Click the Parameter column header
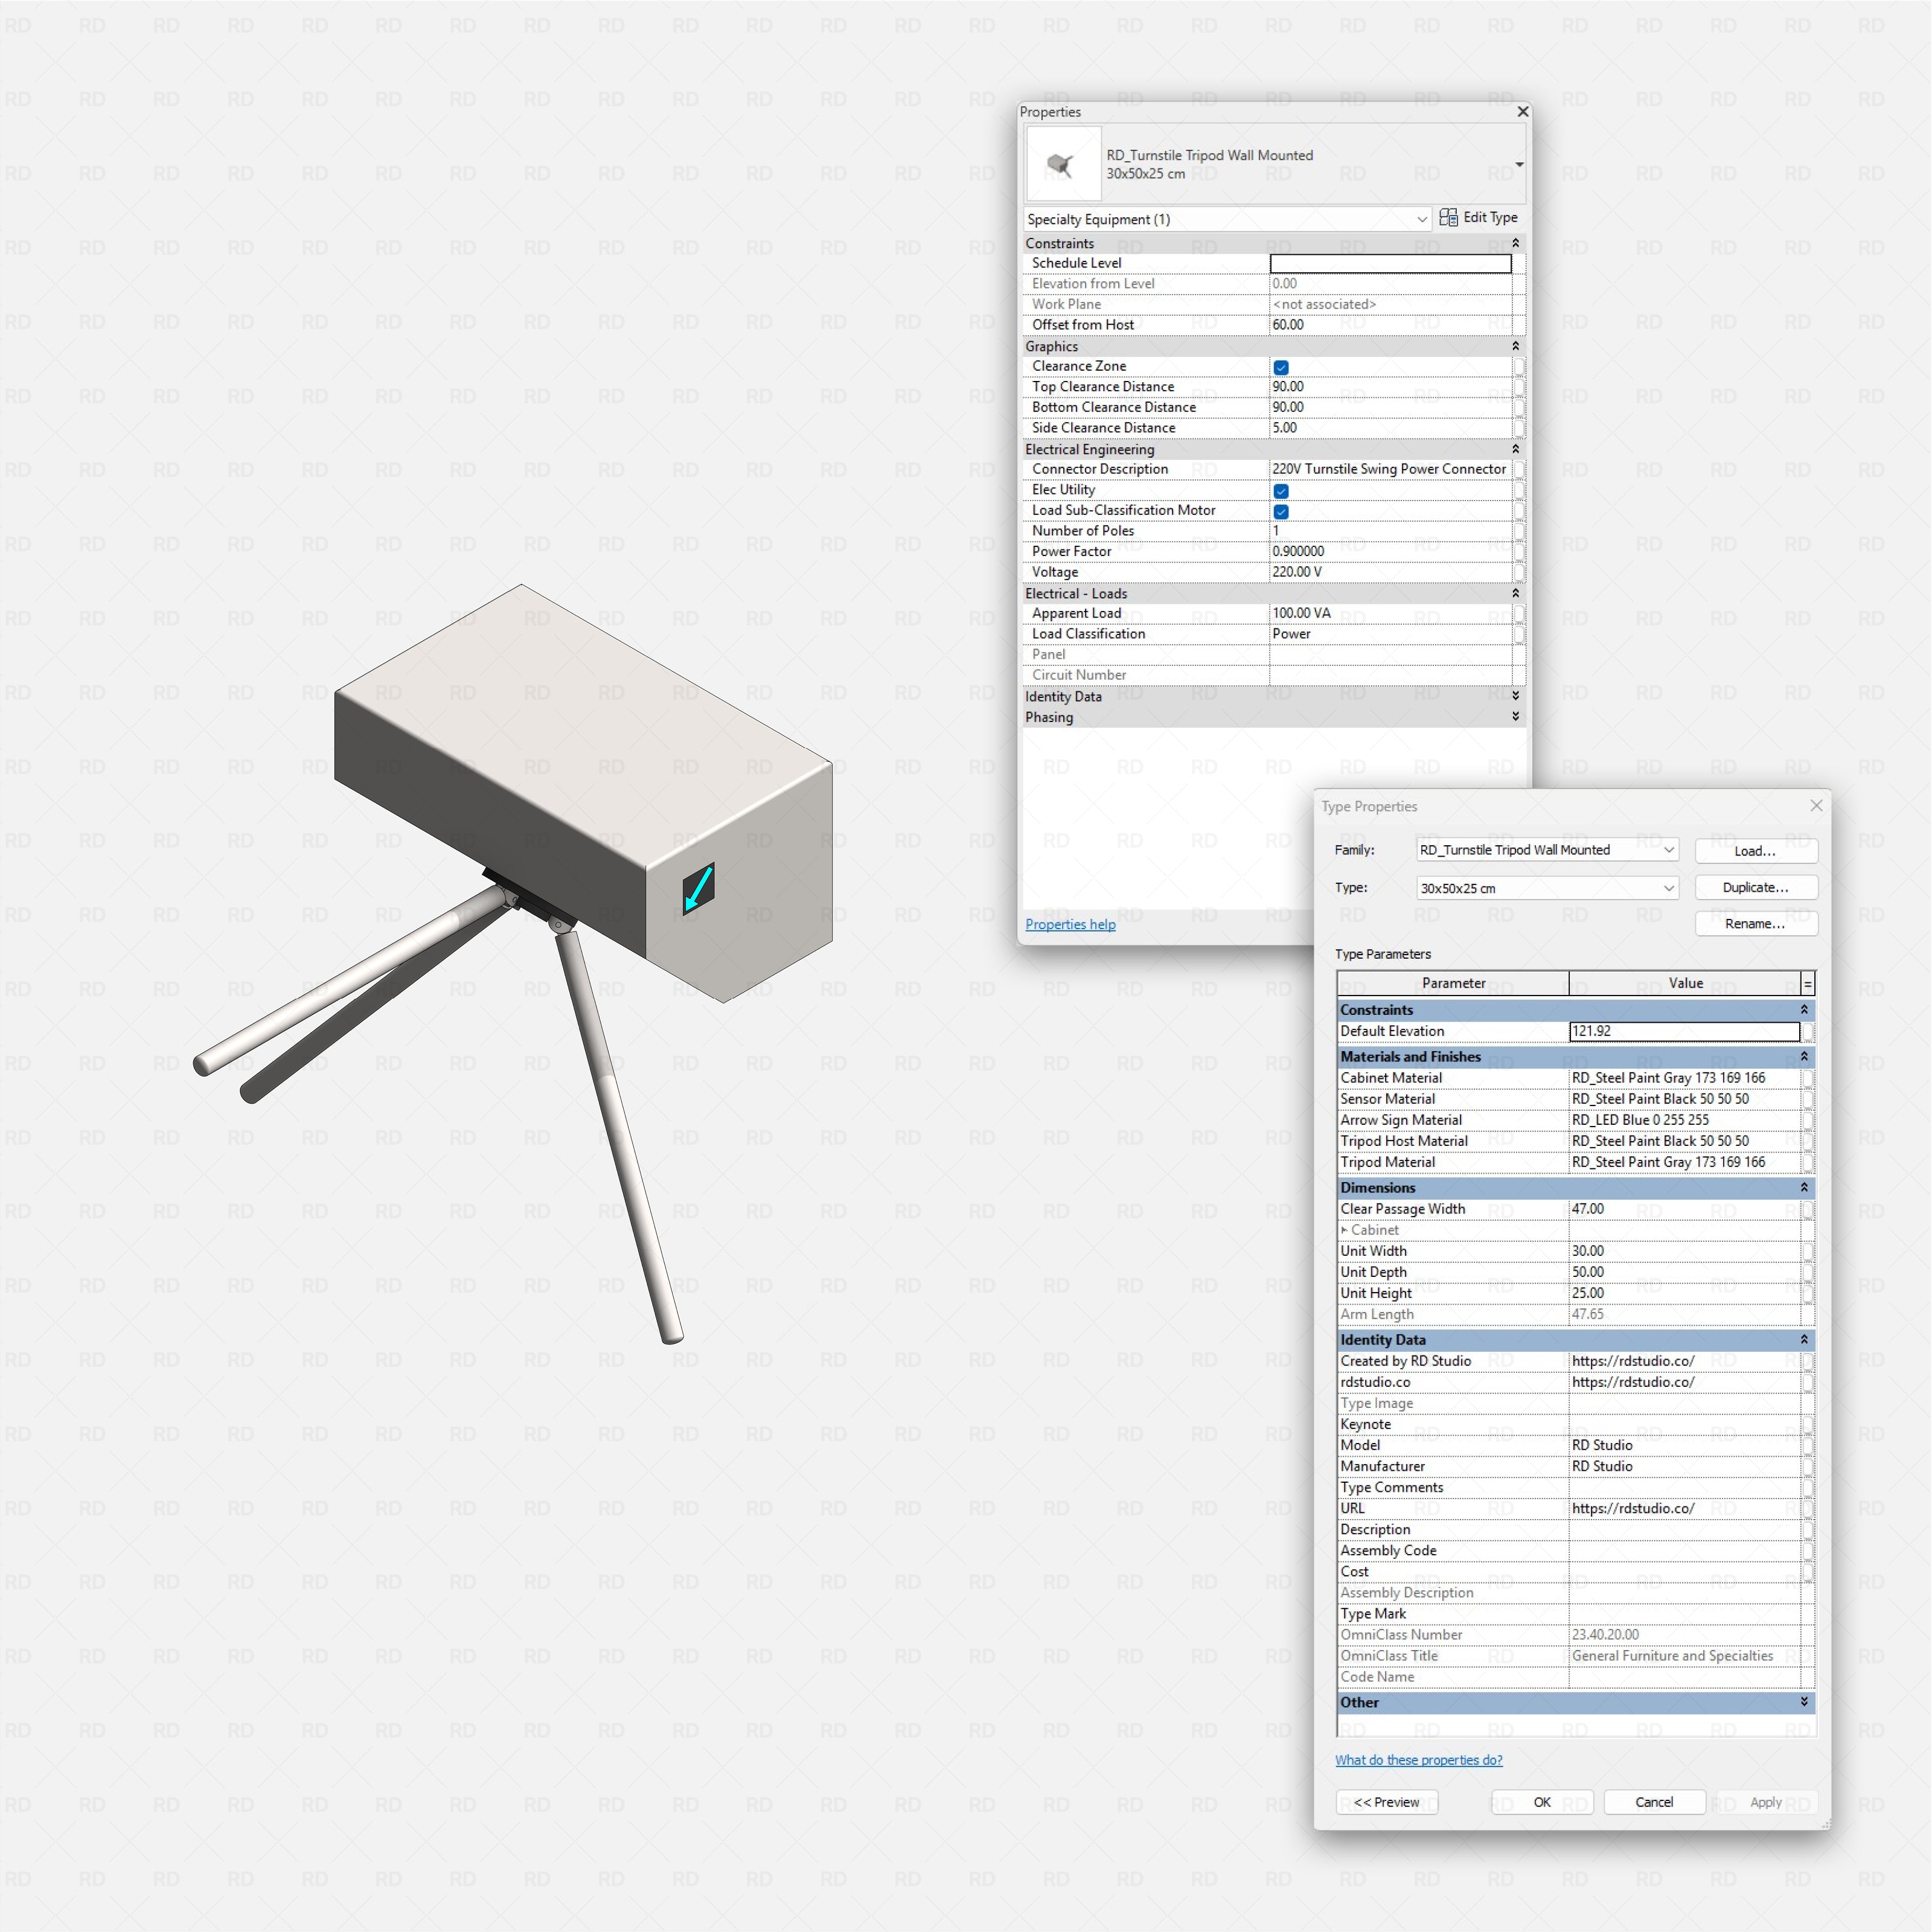 tap(1453, 983)
